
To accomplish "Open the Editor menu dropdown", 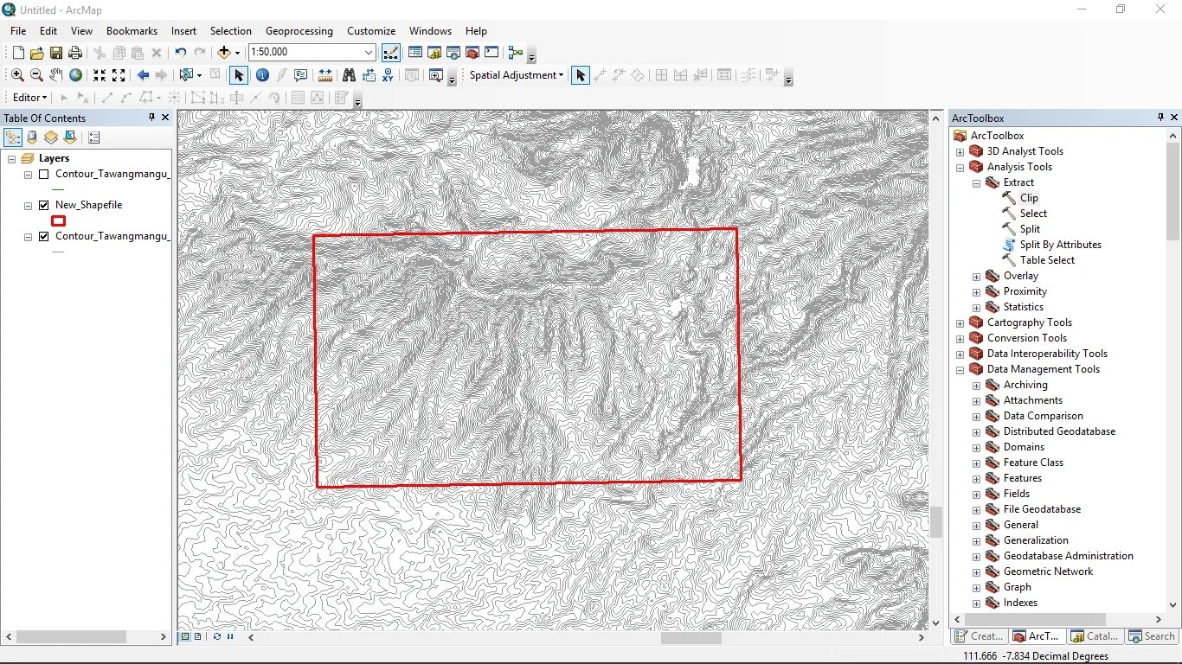I will pyautogui.click(x=28, y=97).
